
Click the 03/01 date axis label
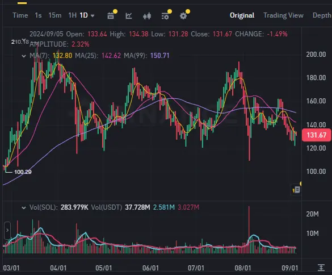(11, 268)
